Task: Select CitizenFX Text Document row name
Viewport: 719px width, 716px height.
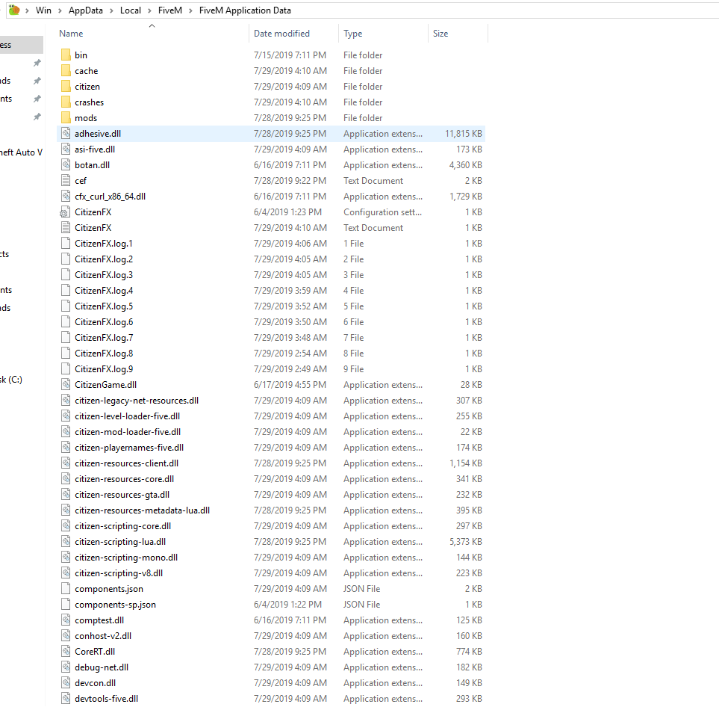Action: 93,228
